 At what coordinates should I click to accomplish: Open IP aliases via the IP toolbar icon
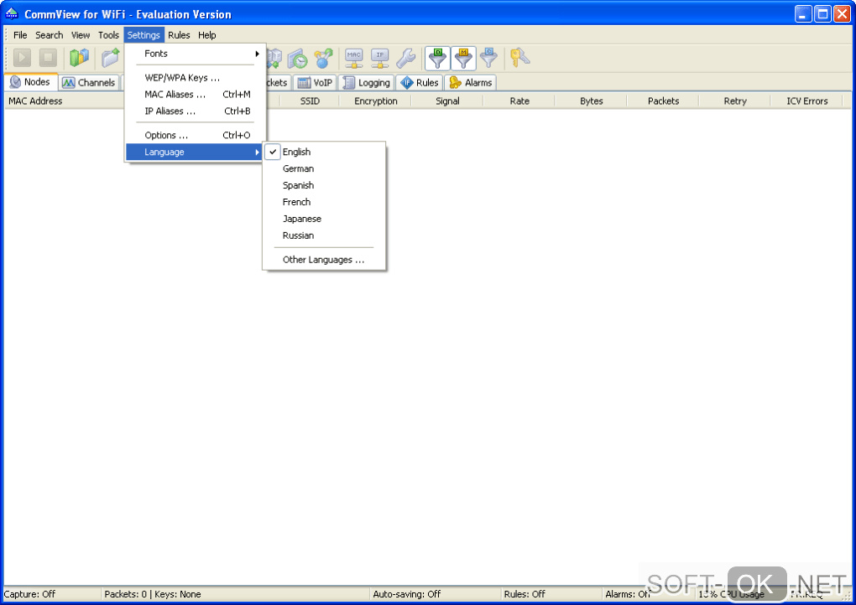(380, 59)
